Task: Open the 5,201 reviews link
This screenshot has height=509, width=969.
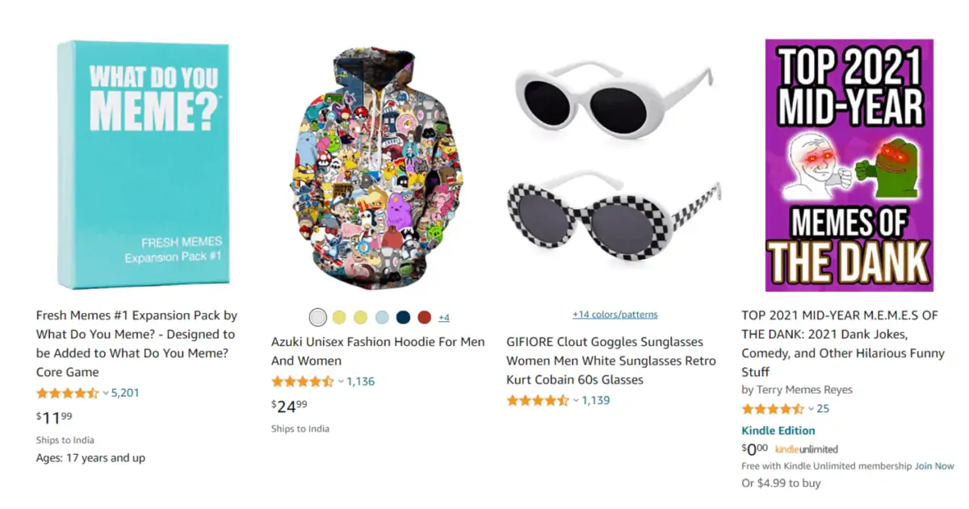Action: point(125,393)
